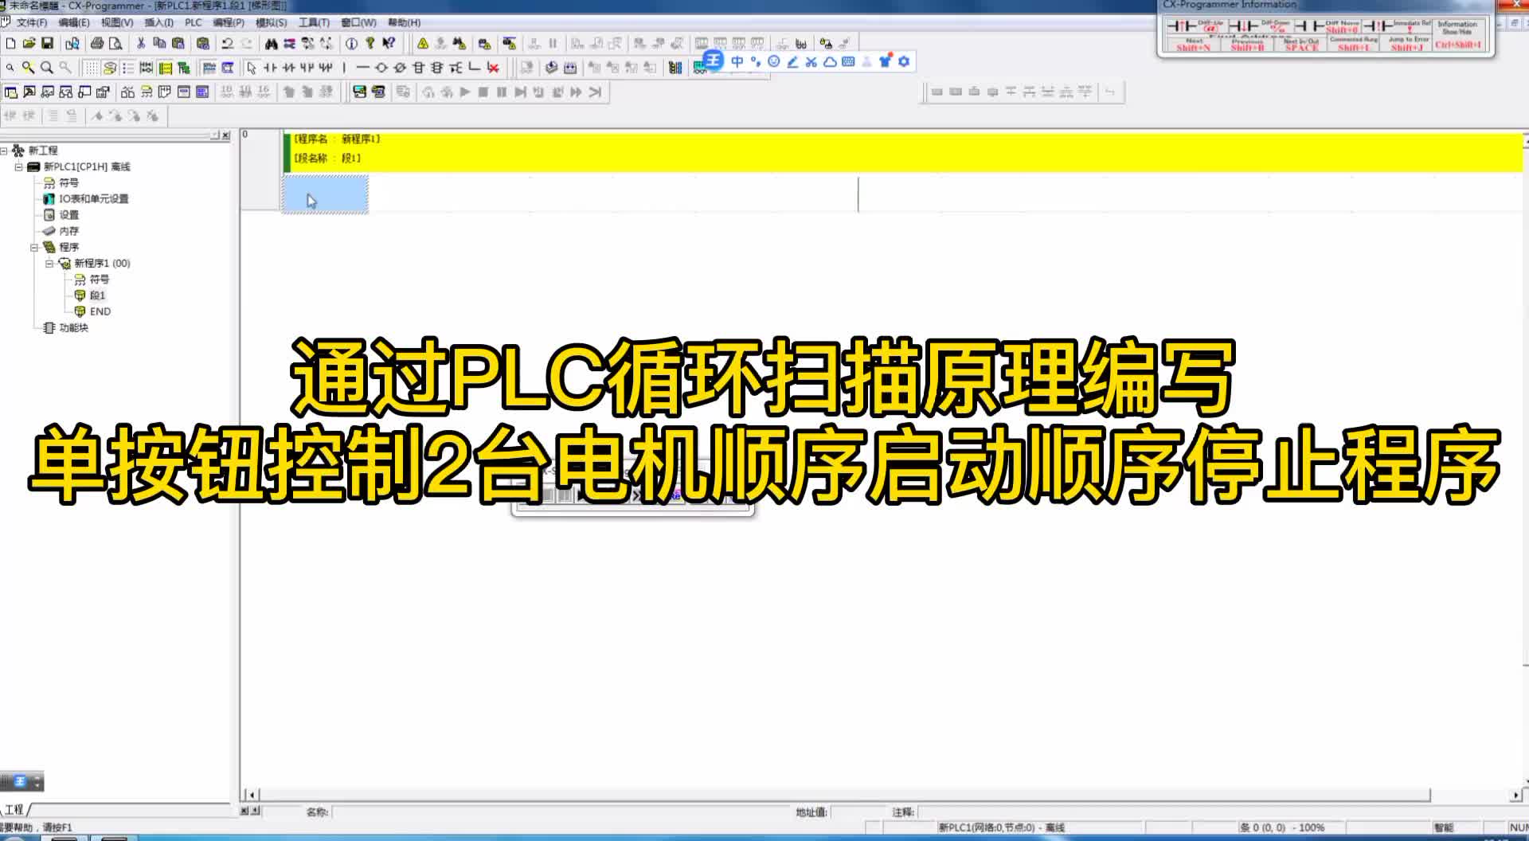Insert a new contact OR
This screenshot has height=841, width=1529.
coord(307,68)
